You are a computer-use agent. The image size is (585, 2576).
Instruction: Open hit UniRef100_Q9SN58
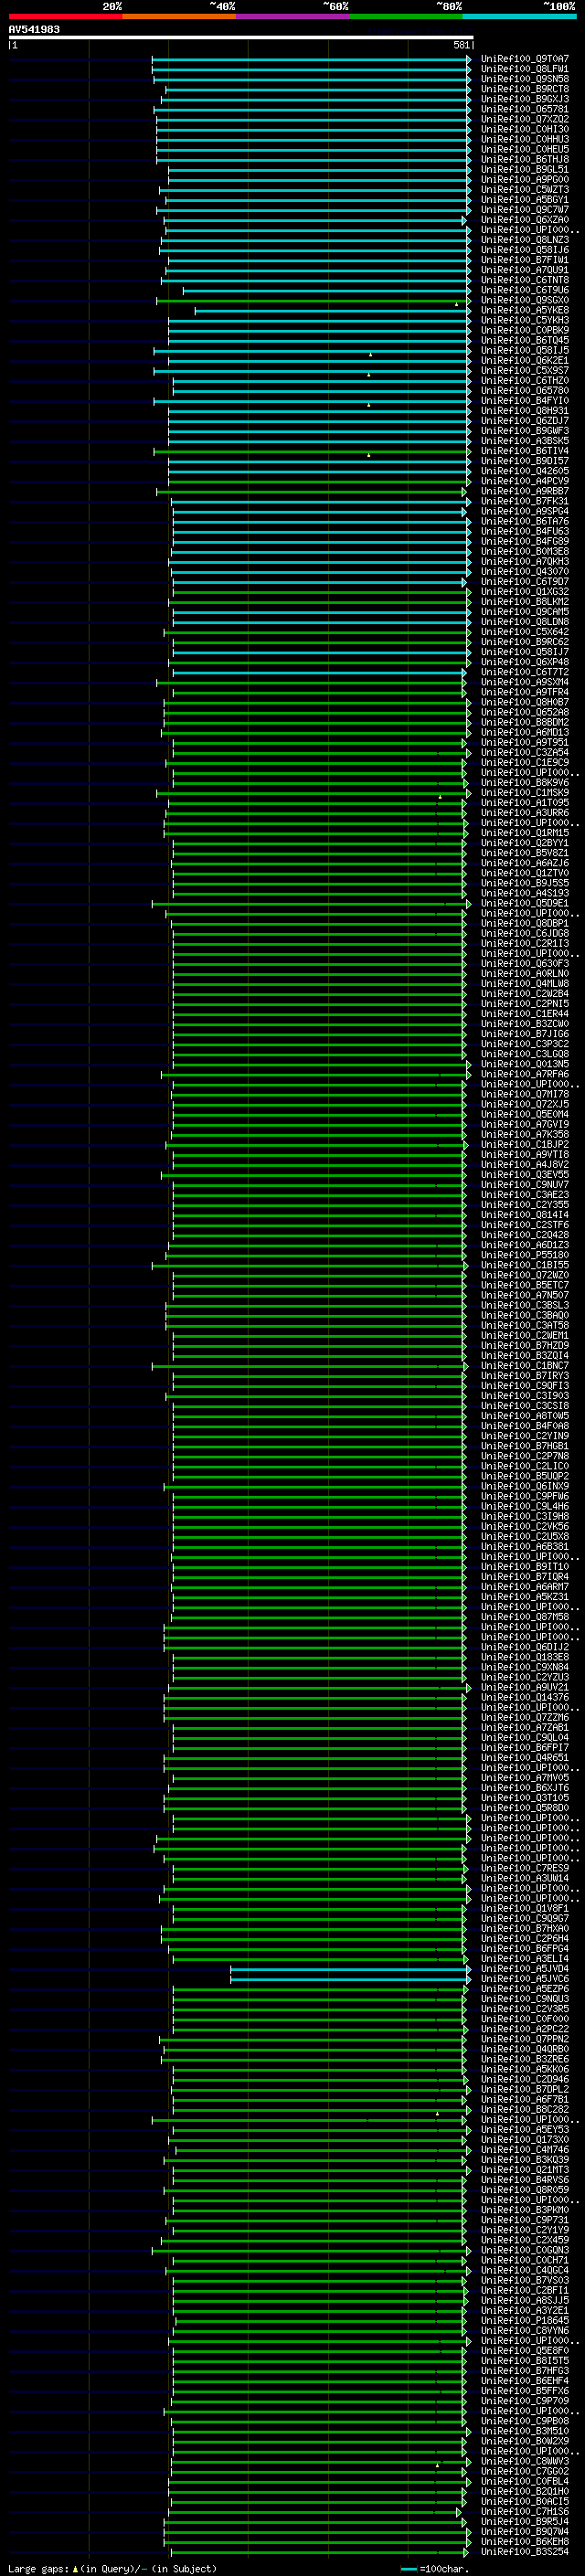coord(524,79)
